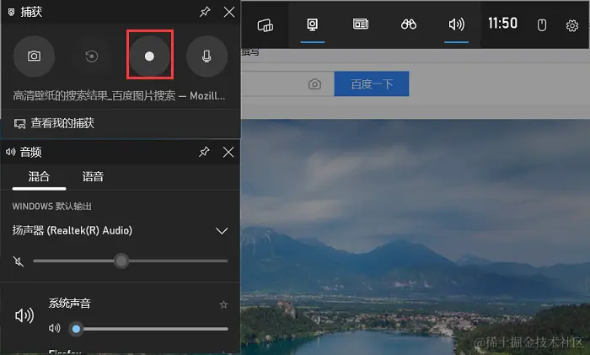Viewport: 590px width, 355px height.
Task: Open the widget menu in Game Bar
Action: (x=265, y=25)
